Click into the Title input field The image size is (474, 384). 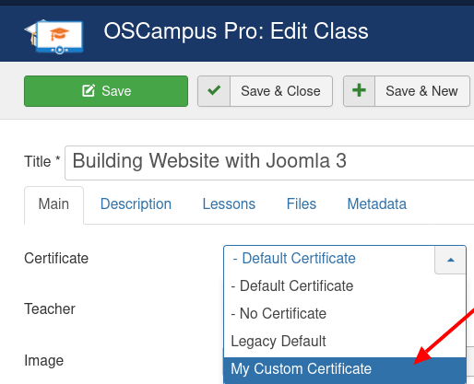click(269, 163)
